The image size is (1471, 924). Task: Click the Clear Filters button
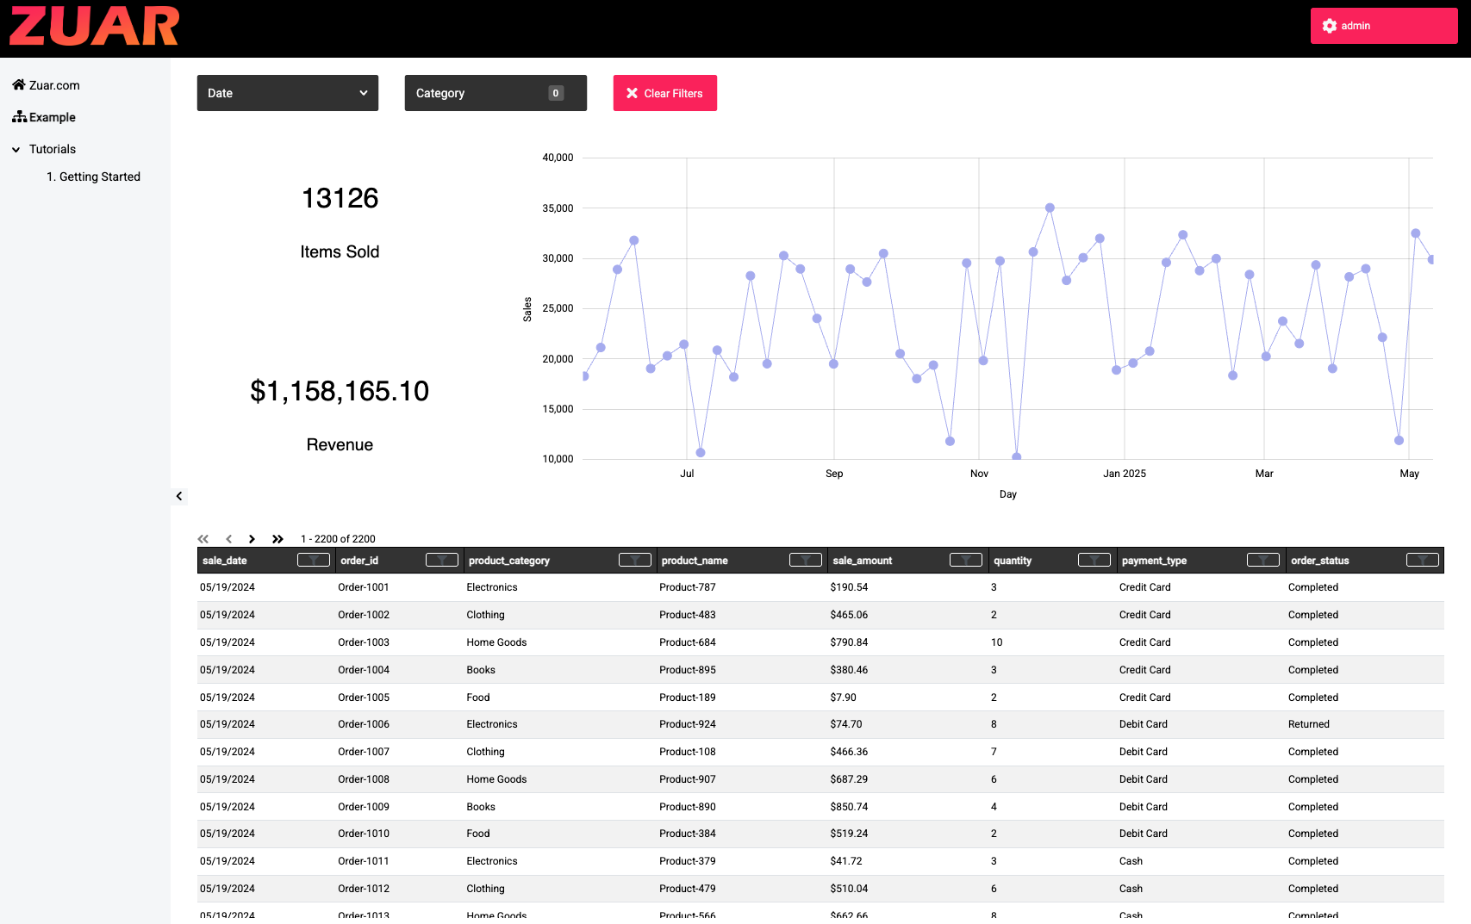[x=664, y=93]
